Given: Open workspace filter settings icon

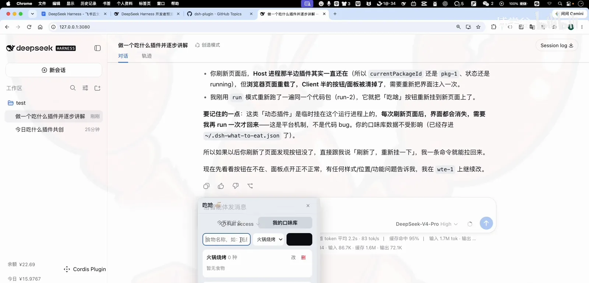Looking at the screenshot, I should [x=85, y=88].
